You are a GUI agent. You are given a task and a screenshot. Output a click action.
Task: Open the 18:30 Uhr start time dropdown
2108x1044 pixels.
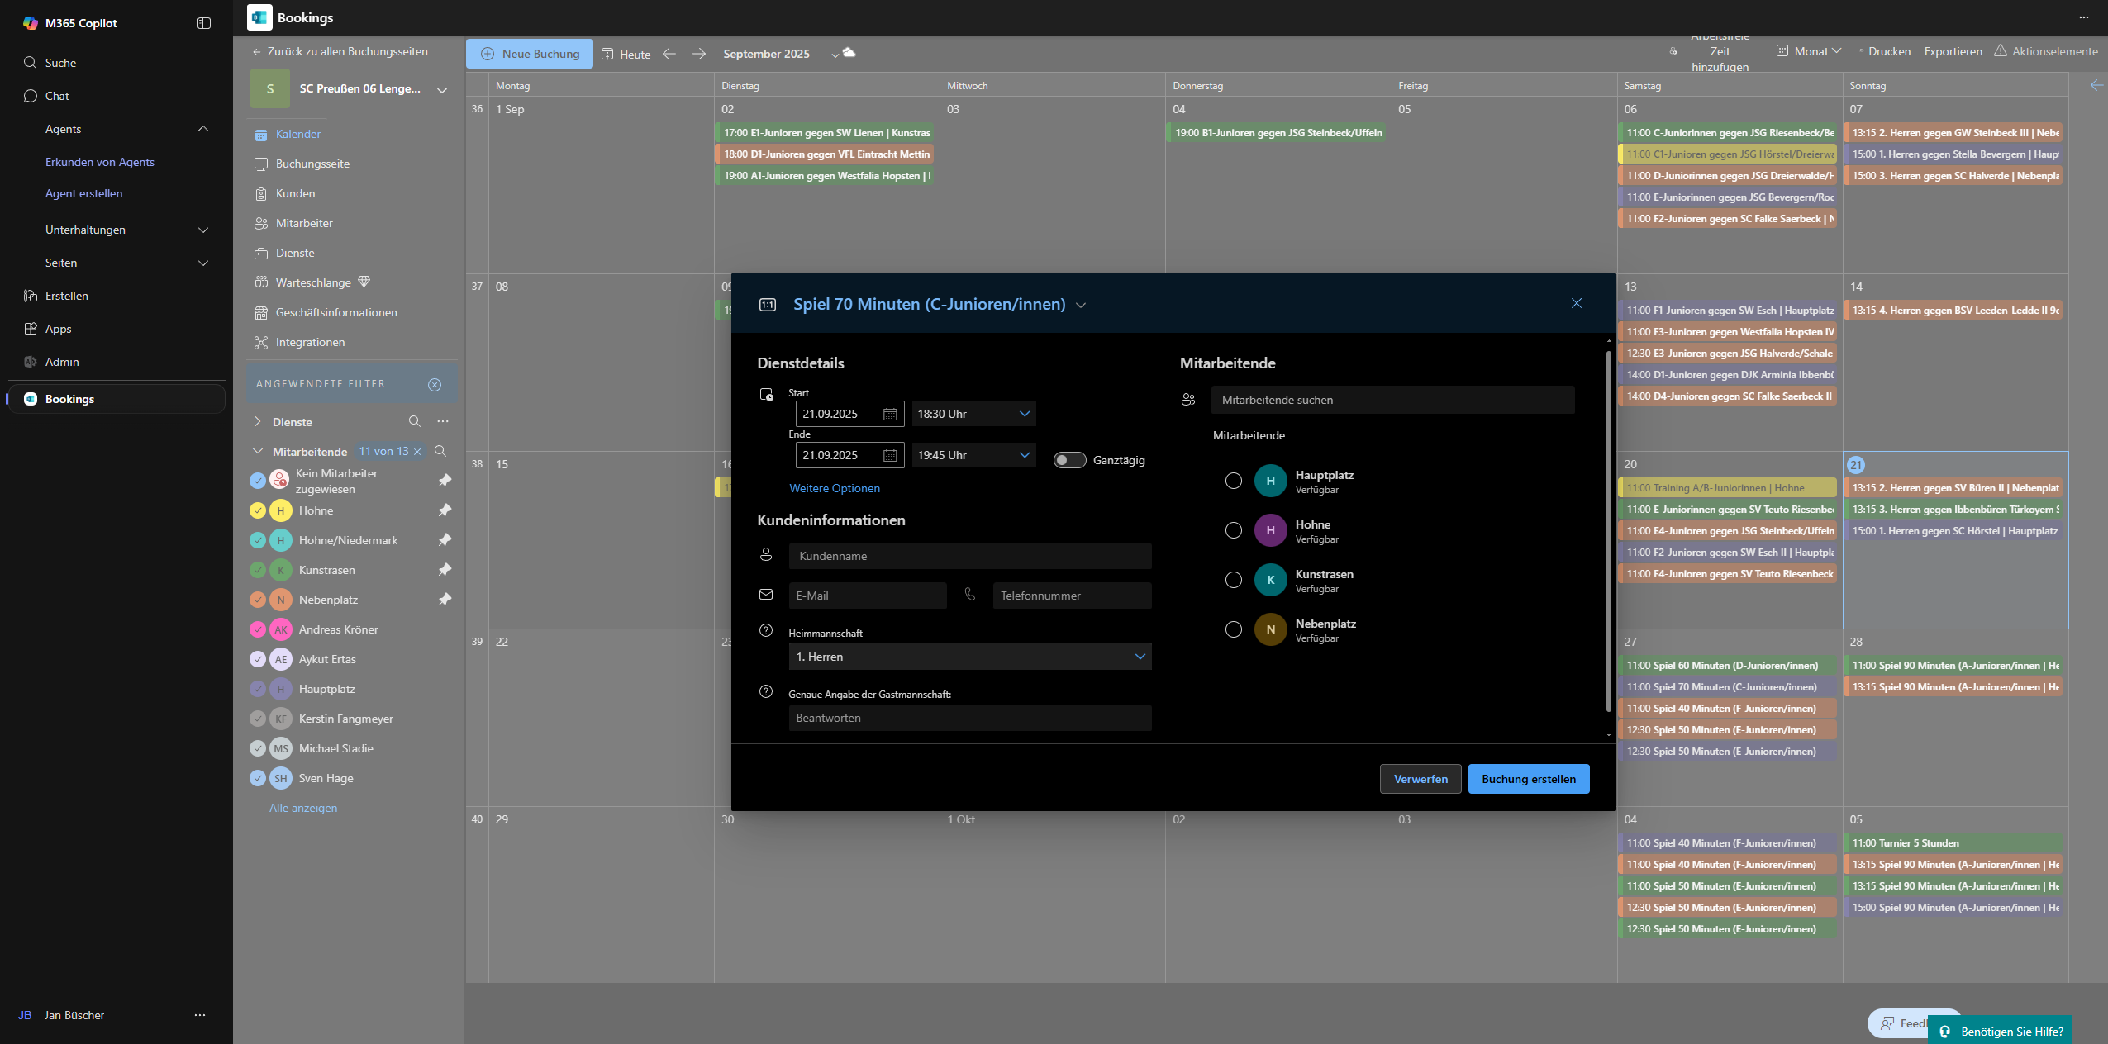coord(973,414)
